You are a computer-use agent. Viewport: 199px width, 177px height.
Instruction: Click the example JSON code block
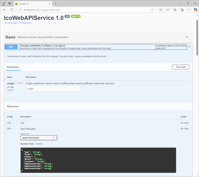point(98,160)
